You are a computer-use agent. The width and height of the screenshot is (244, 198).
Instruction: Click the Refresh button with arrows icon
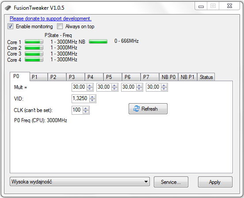148,109
